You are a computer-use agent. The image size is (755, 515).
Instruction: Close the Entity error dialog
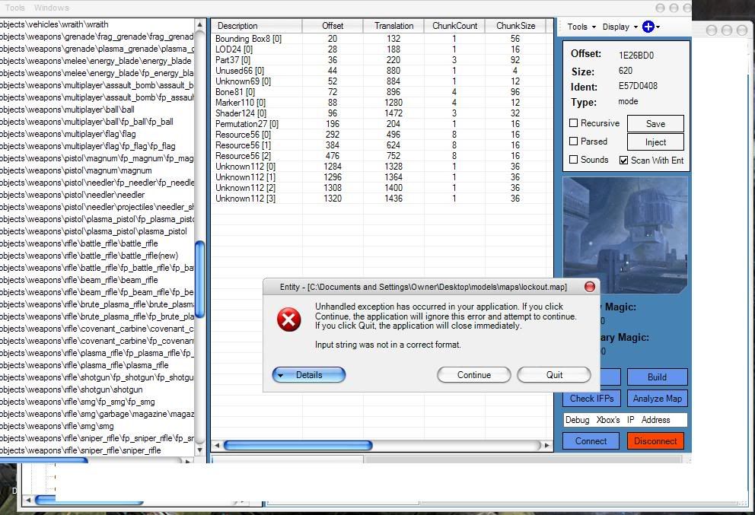tap(589, 287)
